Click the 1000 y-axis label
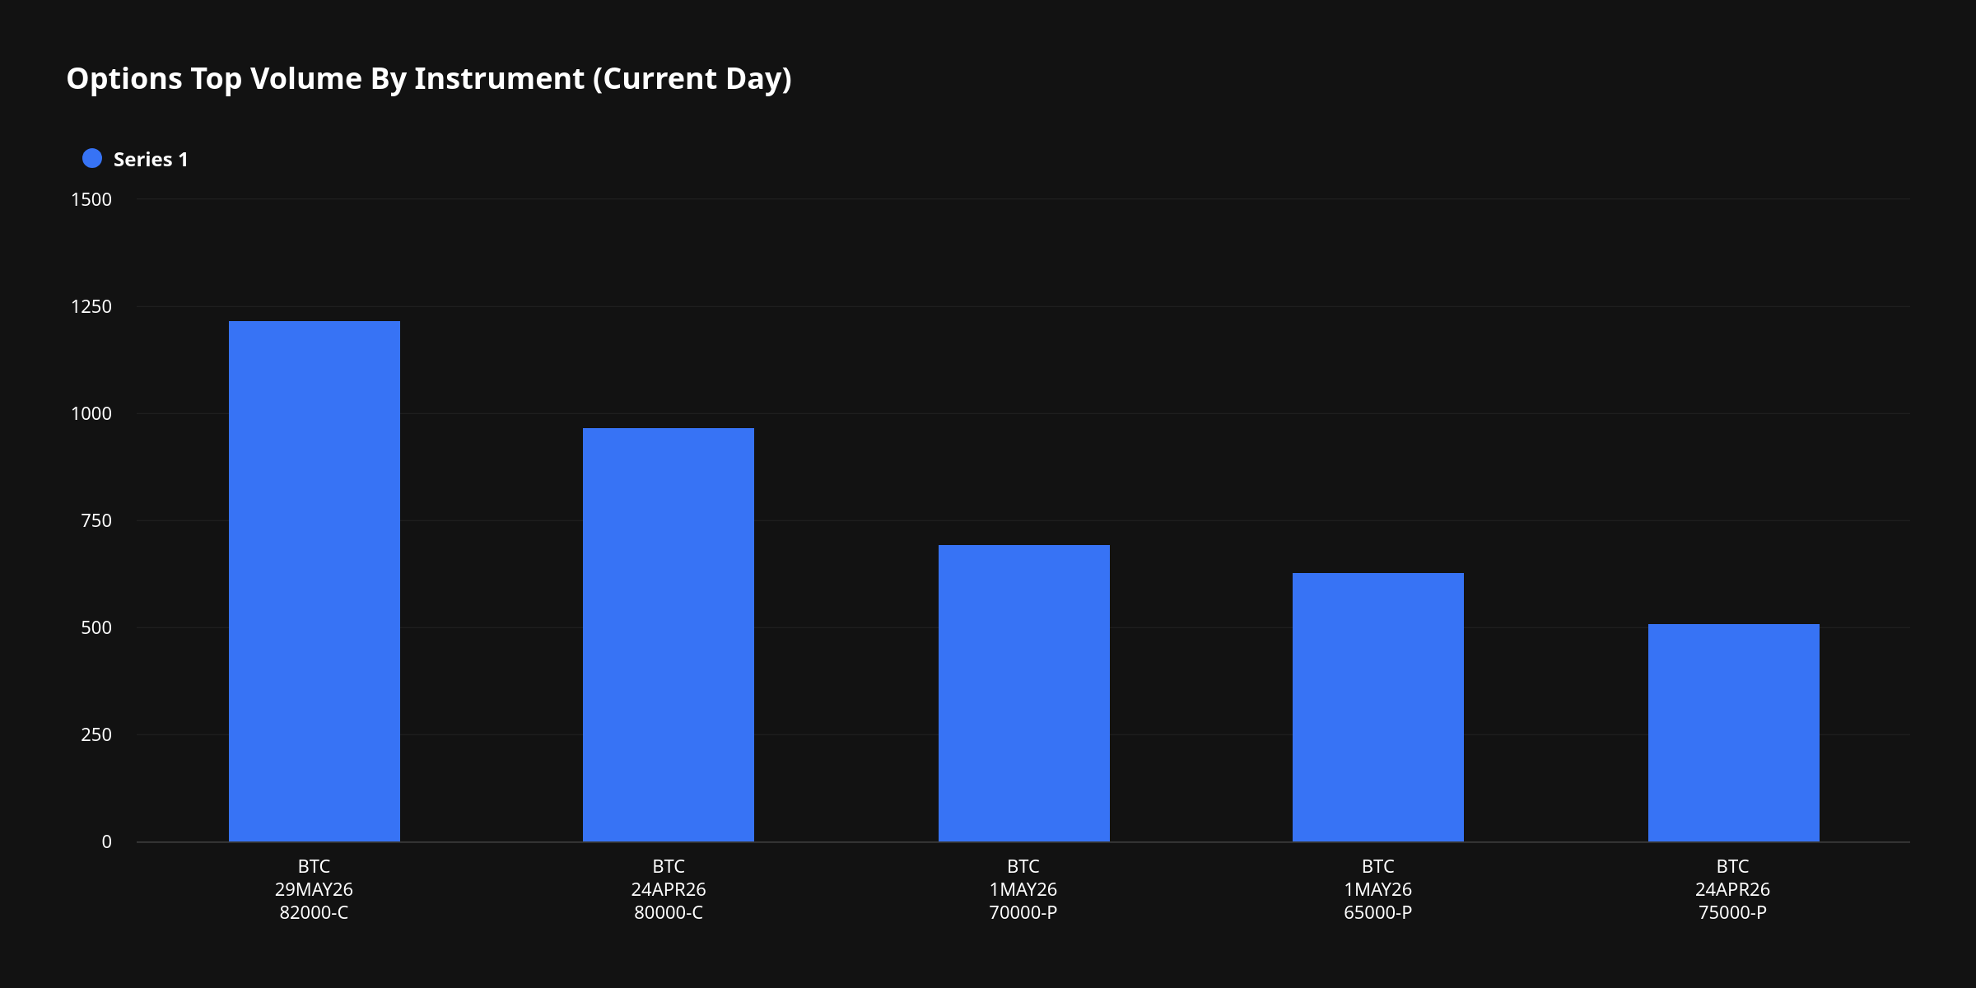The width and height of the screenshot is (1976, 988). (x=91, y=414)
